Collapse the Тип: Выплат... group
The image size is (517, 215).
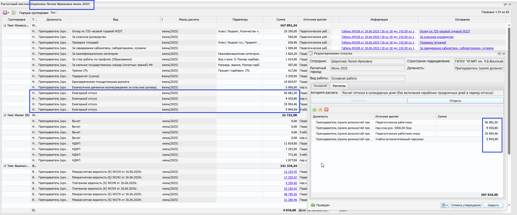5,166
